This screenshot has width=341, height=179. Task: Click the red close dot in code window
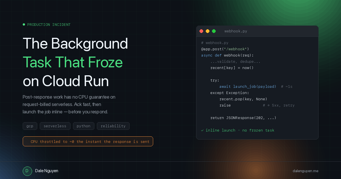[x=201, y=31]
